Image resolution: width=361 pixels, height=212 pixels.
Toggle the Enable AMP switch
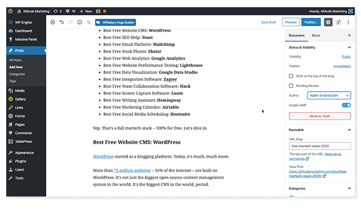click(346, 105)
